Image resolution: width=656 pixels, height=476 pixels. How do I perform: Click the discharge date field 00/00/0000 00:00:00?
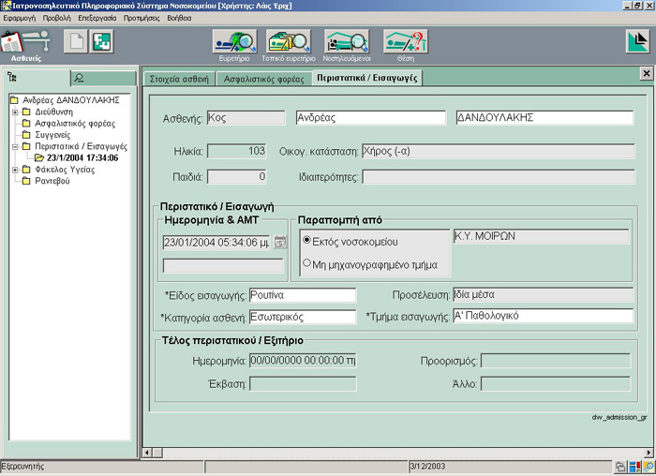[303, 361]
